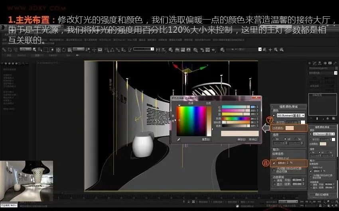Choose the Rectangular Selection Region tool

45,49
